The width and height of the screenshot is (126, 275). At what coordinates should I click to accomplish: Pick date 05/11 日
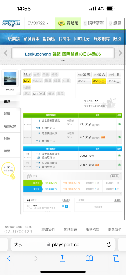114,75
